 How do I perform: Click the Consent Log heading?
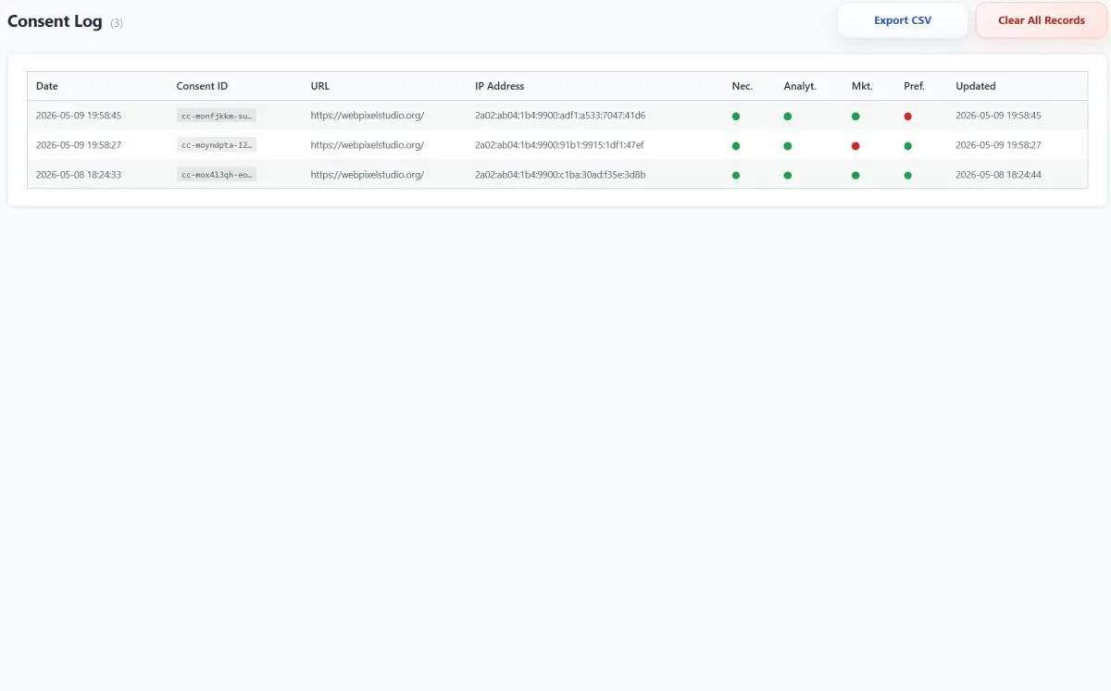[55, 21]
